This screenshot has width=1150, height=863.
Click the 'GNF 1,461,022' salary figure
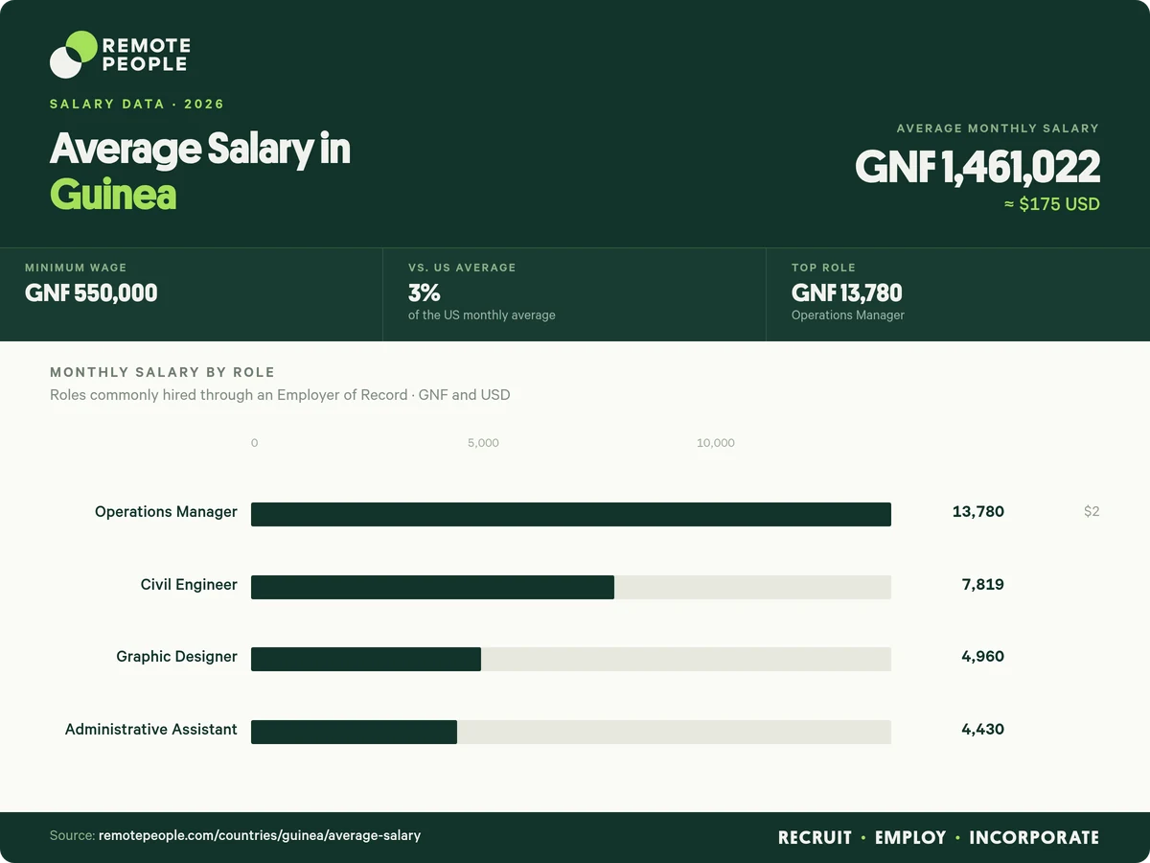tap(977, 167)
